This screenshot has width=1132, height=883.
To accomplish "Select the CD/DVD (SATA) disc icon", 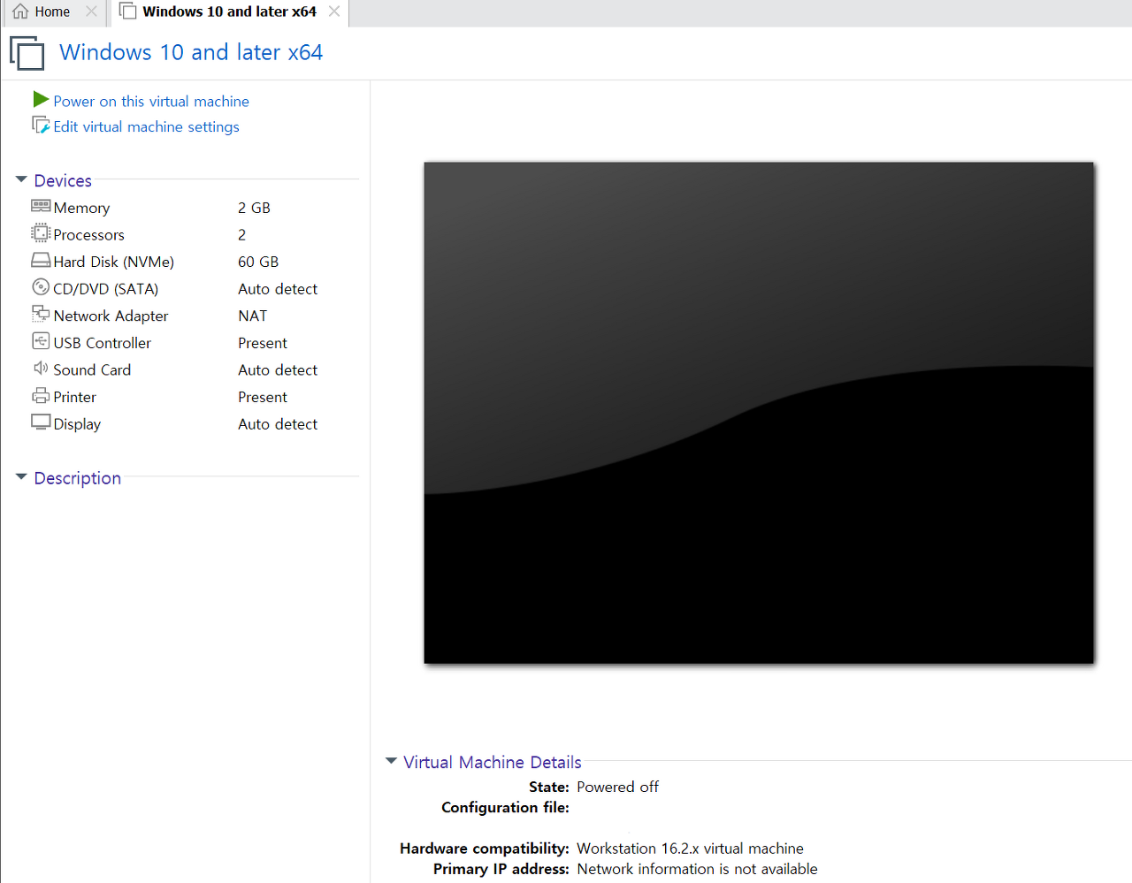I will pyautogui.click(x=41, y=287).
